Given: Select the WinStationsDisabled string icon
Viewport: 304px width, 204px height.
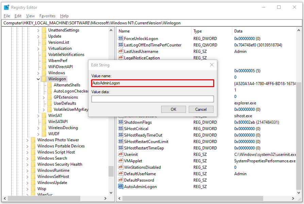Looking at the screenshot, I should coord(121,167).
